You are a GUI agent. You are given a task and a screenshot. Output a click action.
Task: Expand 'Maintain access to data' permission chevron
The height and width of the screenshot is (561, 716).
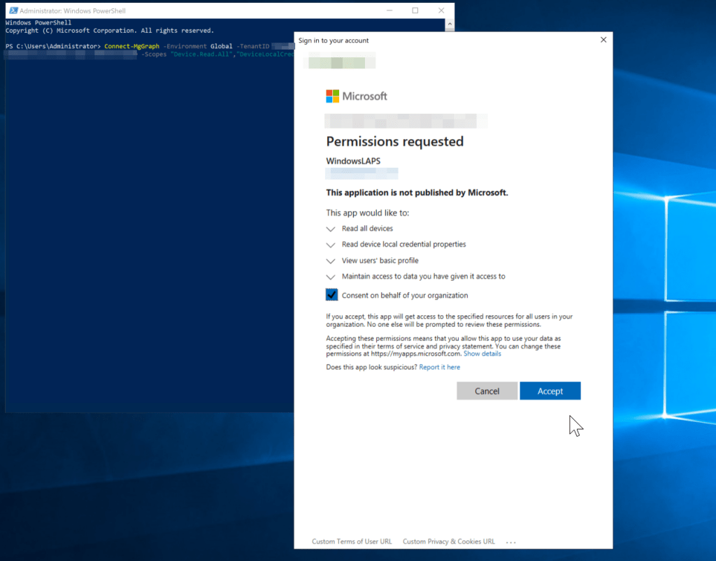(x=331, y=277)
